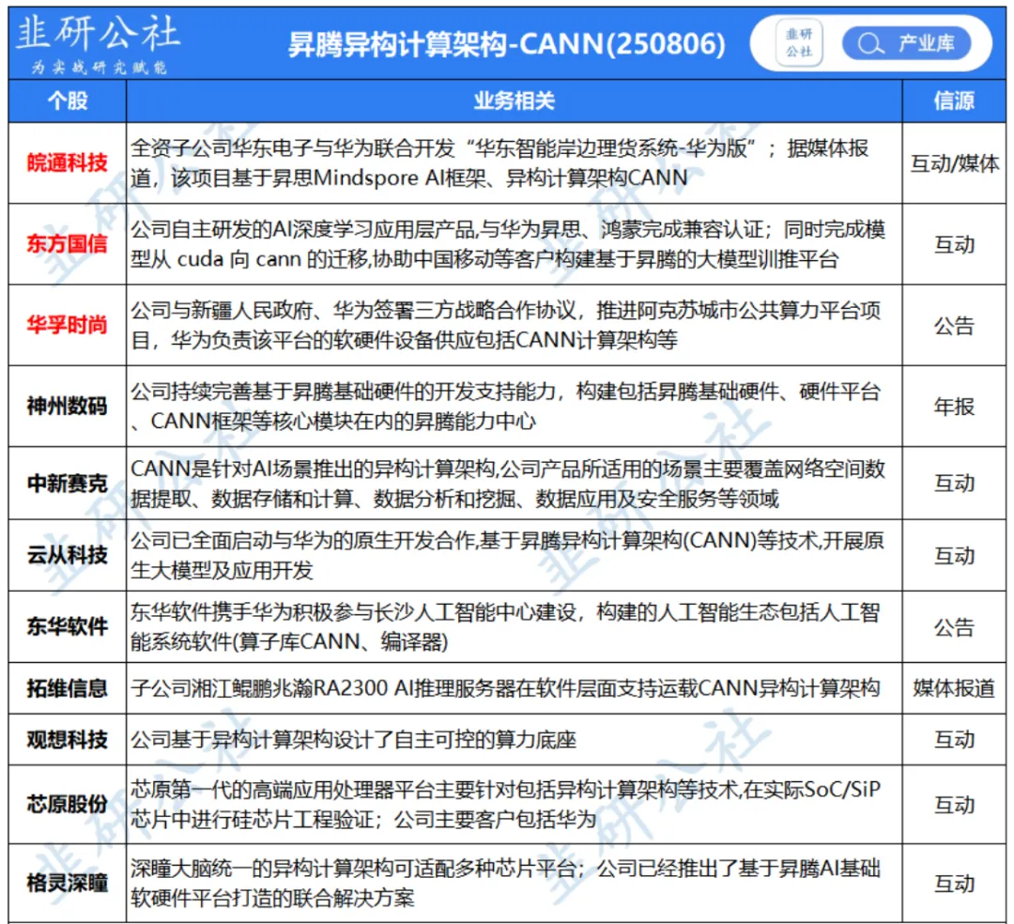Select the stock name 云从科技

68,555
